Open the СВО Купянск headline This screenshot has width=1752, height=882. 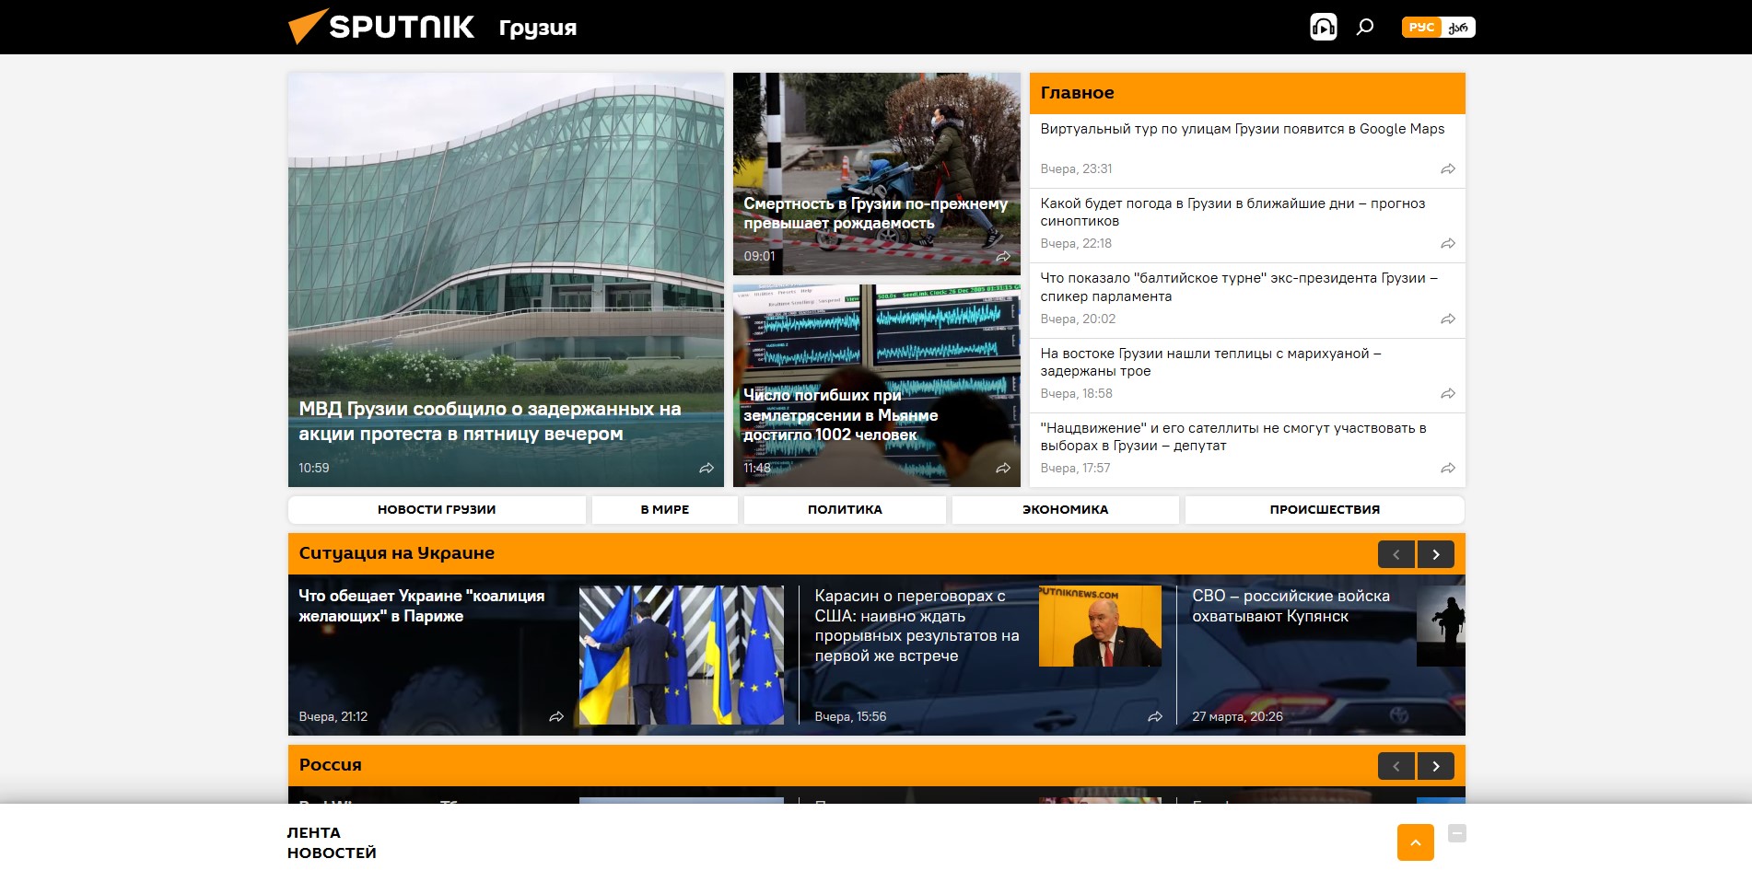point(1291,606)
